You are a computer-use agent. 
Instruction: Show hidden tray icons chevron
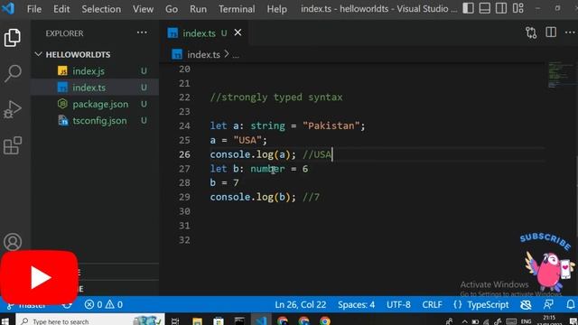[x=464, y=321]
